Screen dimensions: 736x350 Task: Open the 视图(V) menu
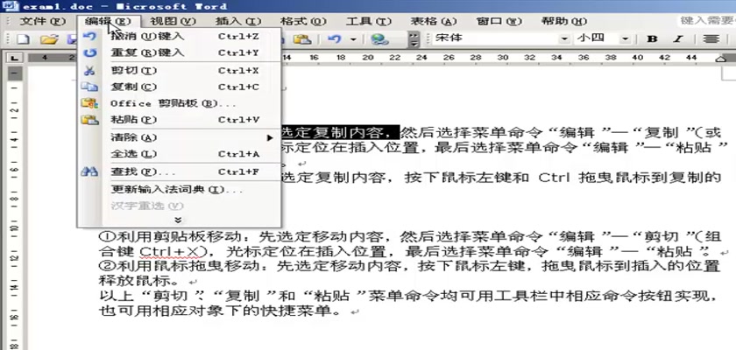[x=173, y=21]
